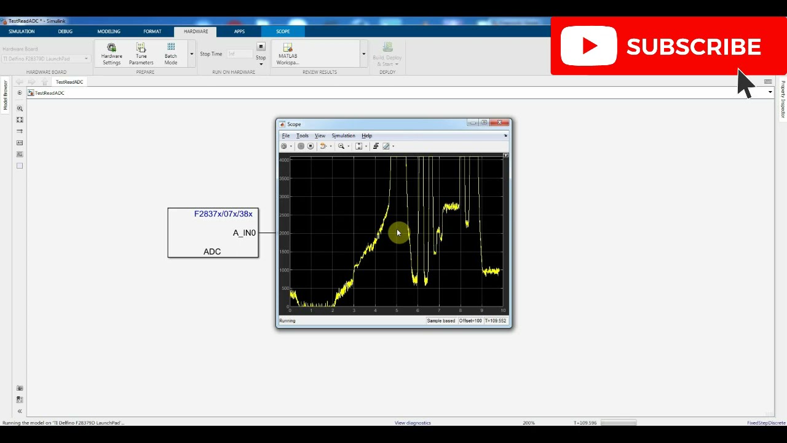This screenshot has height=443, width=787.
Task: Open Scope cursor measurements tool
Action: point(386,146)
